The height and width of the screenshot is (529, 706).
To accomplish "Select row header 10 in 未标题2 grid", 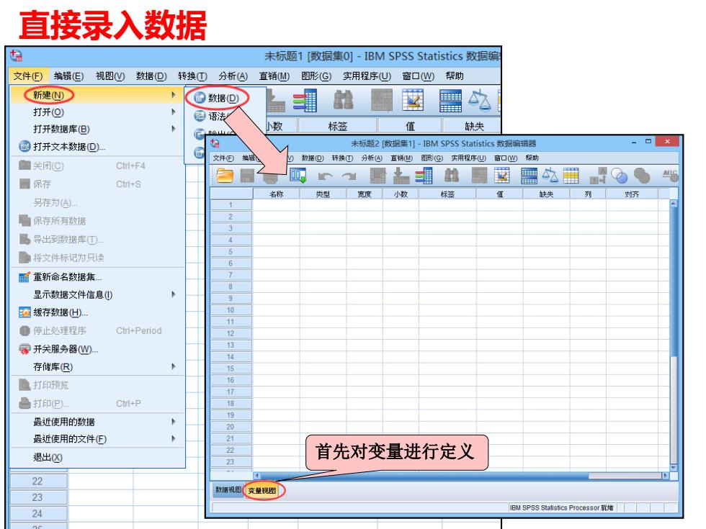I will click(231, 310).
